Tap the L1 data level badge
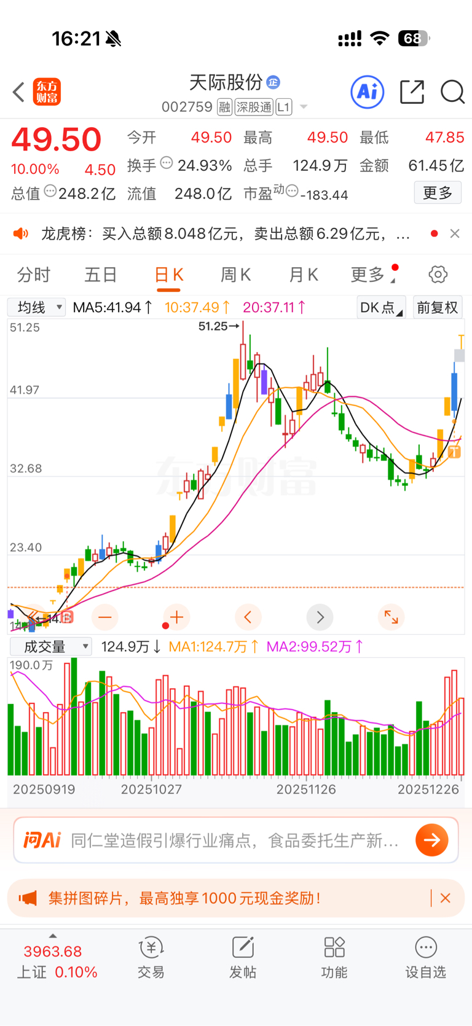 [283, 108]
